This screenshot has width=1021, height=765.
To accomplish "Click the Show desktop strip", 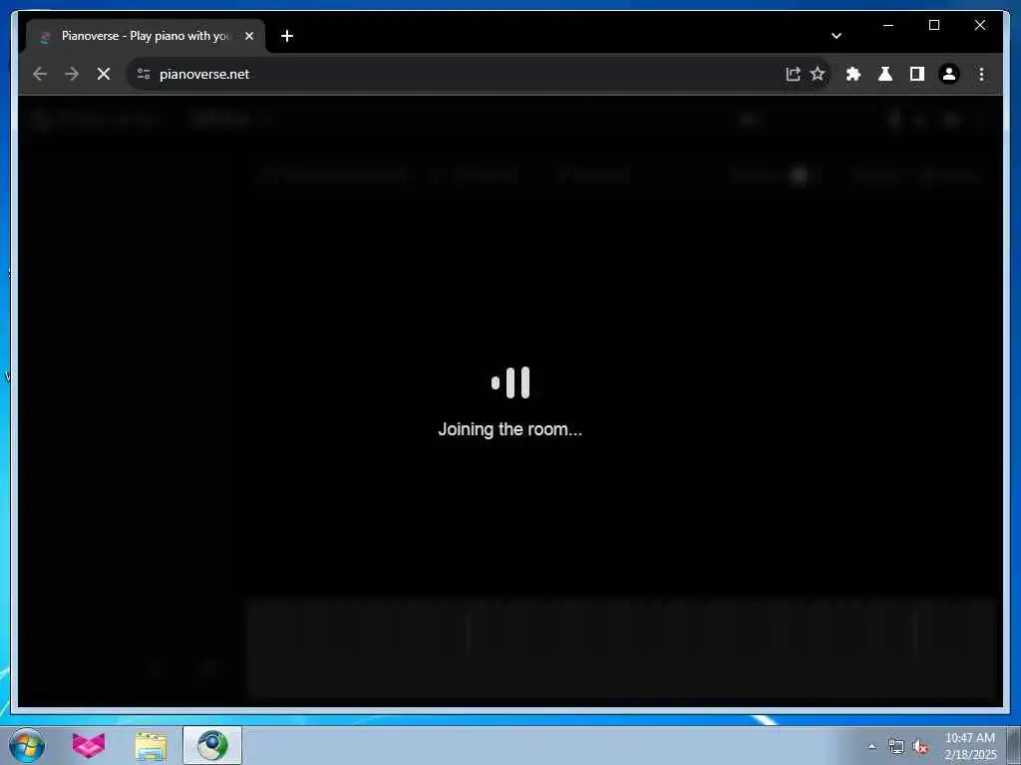I will click(1014, 745).
